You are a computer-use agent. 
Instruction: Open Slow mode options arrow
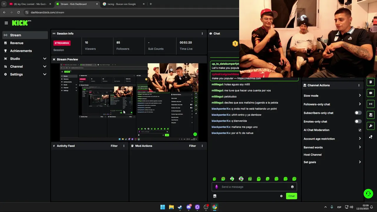pyautogui.click(x=360, y=95)
